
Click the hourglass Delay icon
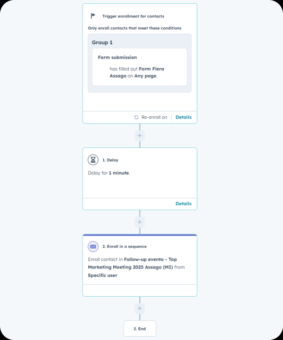(93, 160)
